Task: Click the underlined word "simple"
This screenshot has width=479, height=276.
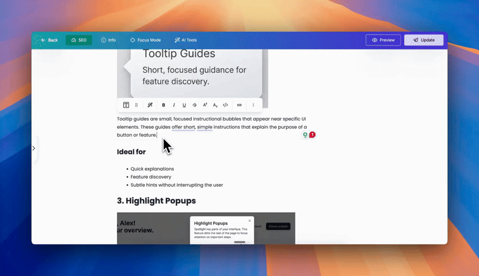Action: coord(205,127)
